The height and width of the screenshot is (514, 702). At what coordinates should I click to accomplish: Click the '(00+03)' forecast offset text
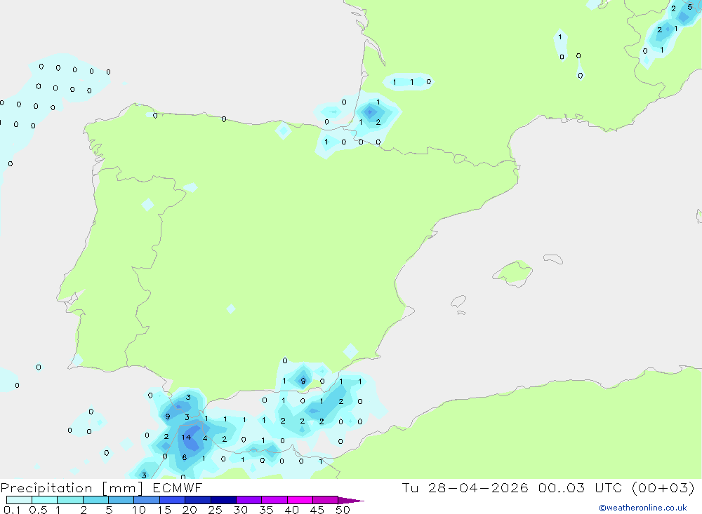[x=663, y=487]
